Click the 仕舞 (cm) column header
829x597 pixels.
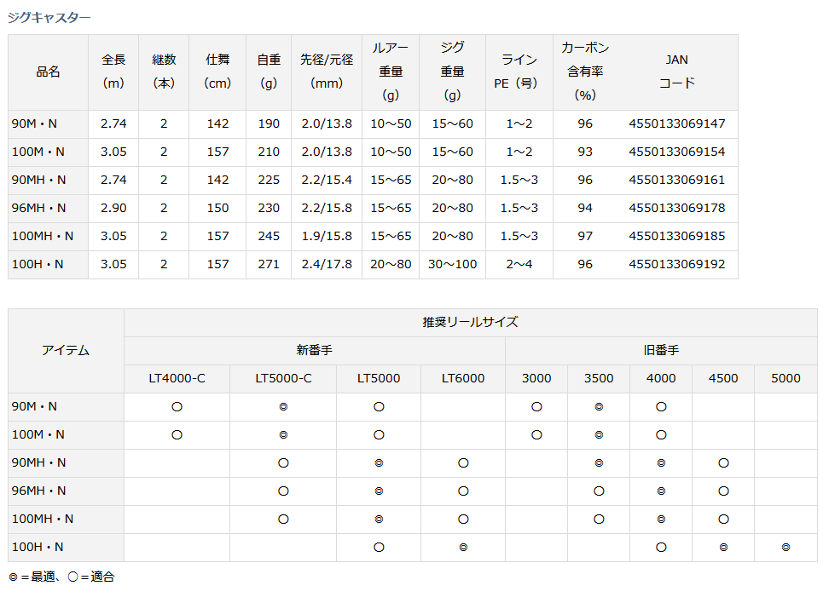[x=217, y=72]
